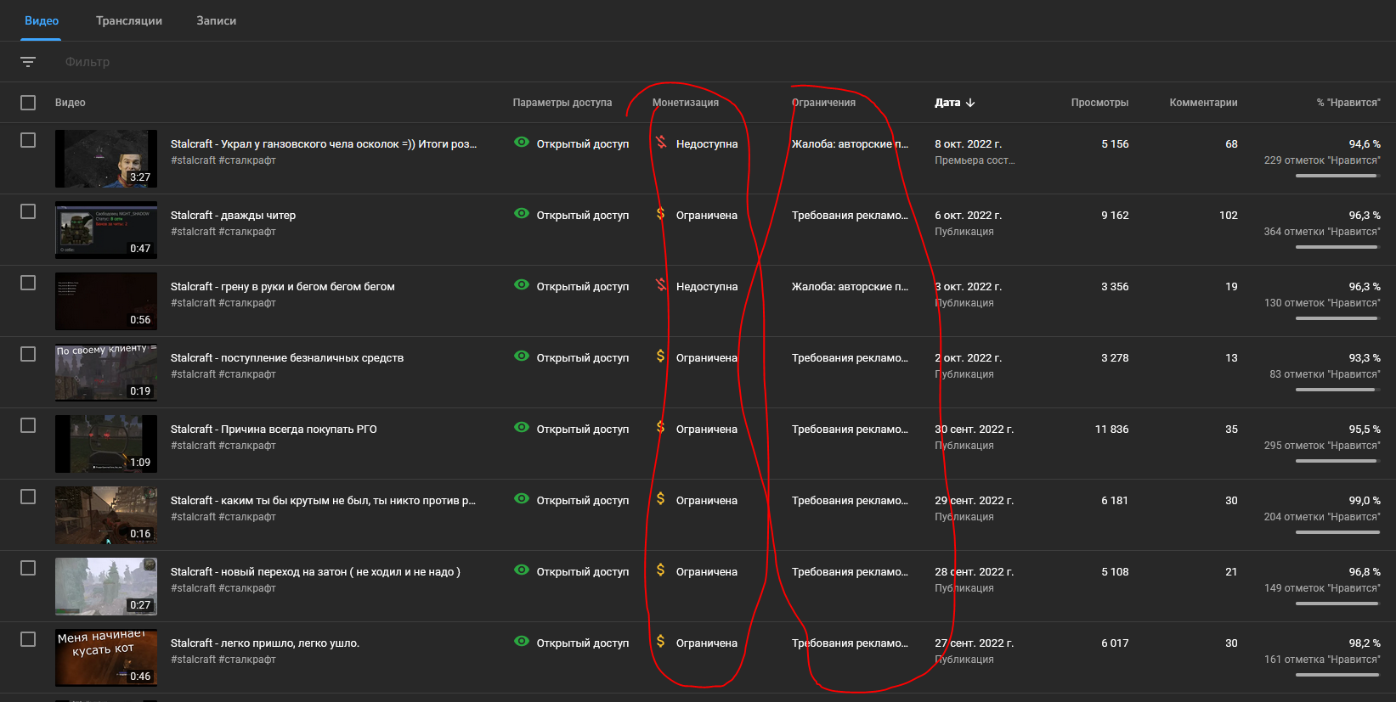Click like bar under 93,3 %
The width and height of the screenshot is (1396, 702).
(x=1337, y=390)
